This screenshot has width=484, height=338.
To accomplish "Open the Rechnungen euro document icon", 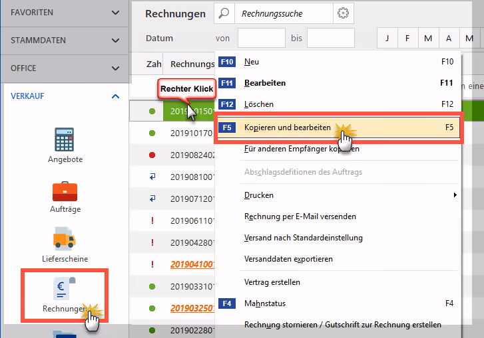I will click(x=65, y=288).
